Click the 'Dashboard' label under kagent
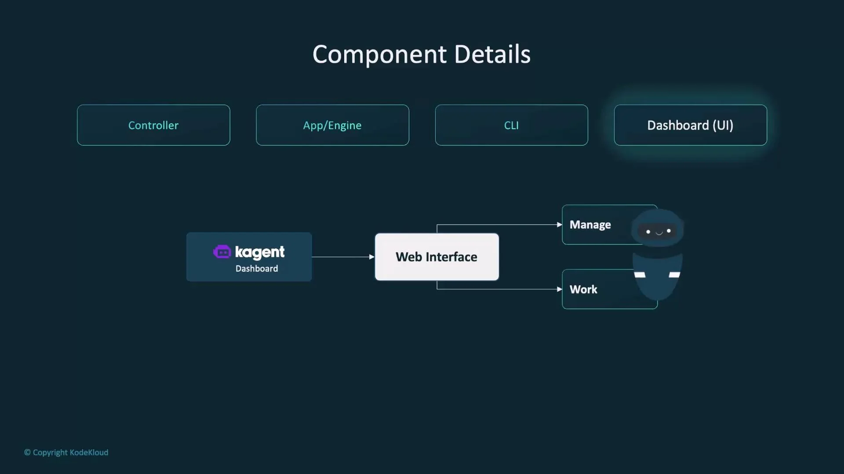Image resolution: width=844 pixels, height=474 pixels. (257, 269)
